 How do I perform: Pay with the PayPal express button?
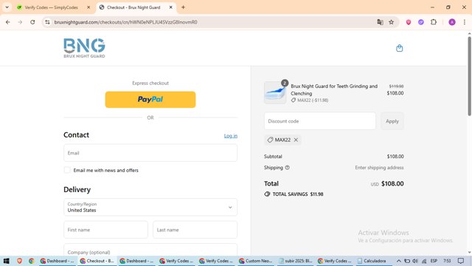coord(150,100)
